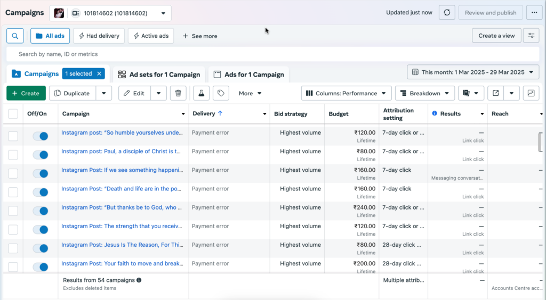Open the view settings sliders icon

pos(531,36)
